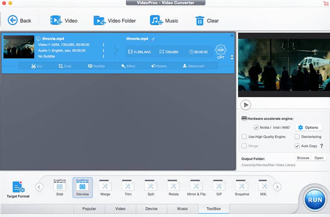
Task: Open Auto Copy help question mark
Action: pyautogui.click(x=322, y=146)
